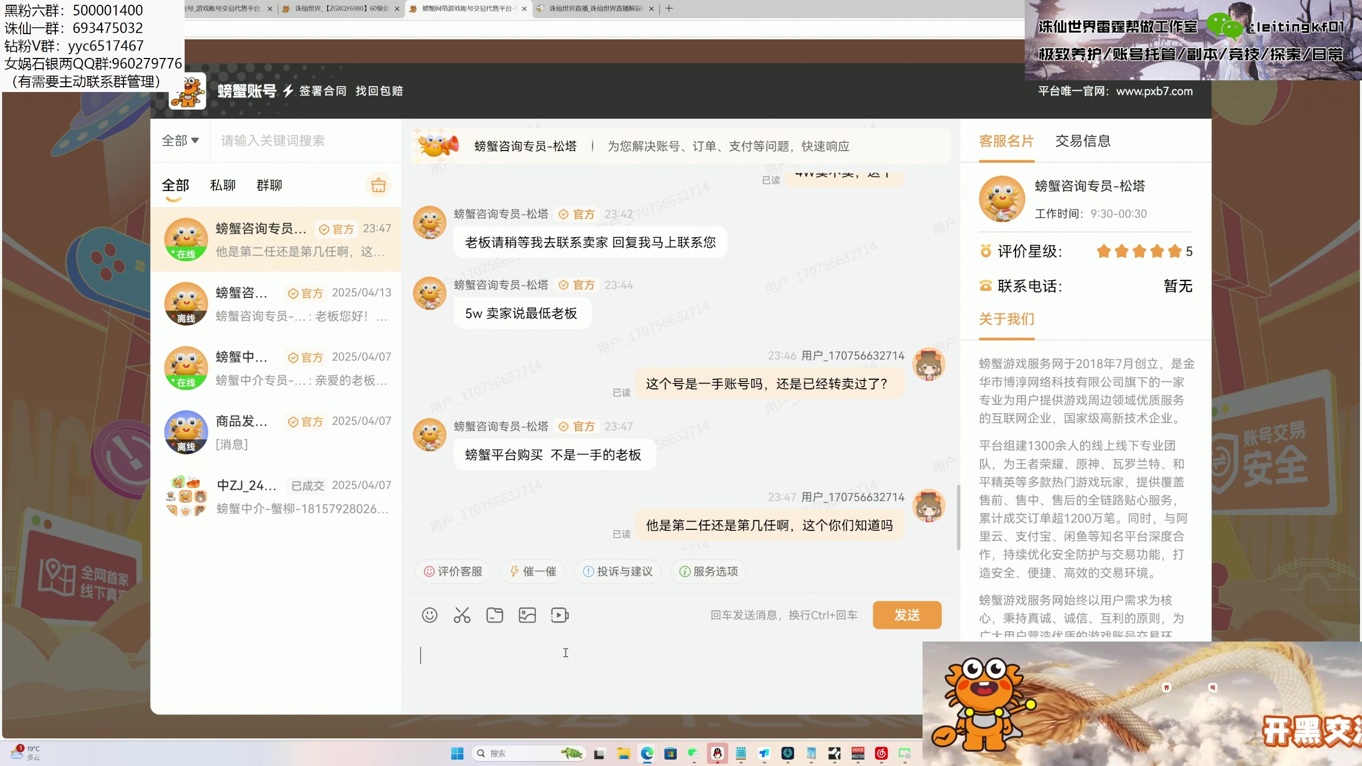Viewport: 1362px width, 766px height.
Task: Expand the 全部 filter dropdown
Action: tap(180, 140)
